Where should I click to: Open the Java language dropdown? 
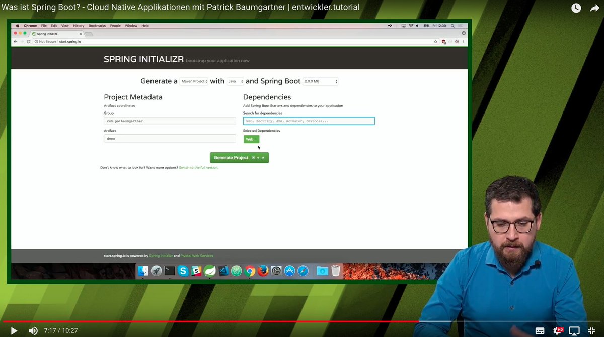235,81
